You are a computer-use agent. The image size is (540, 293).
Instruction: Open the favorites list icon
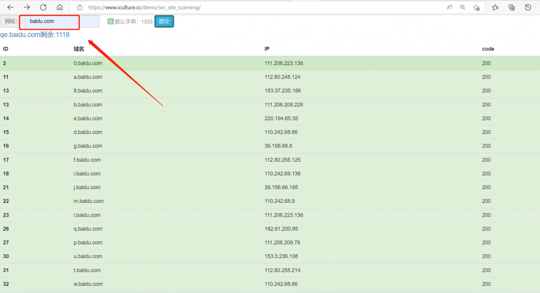[x=495, y=7]
